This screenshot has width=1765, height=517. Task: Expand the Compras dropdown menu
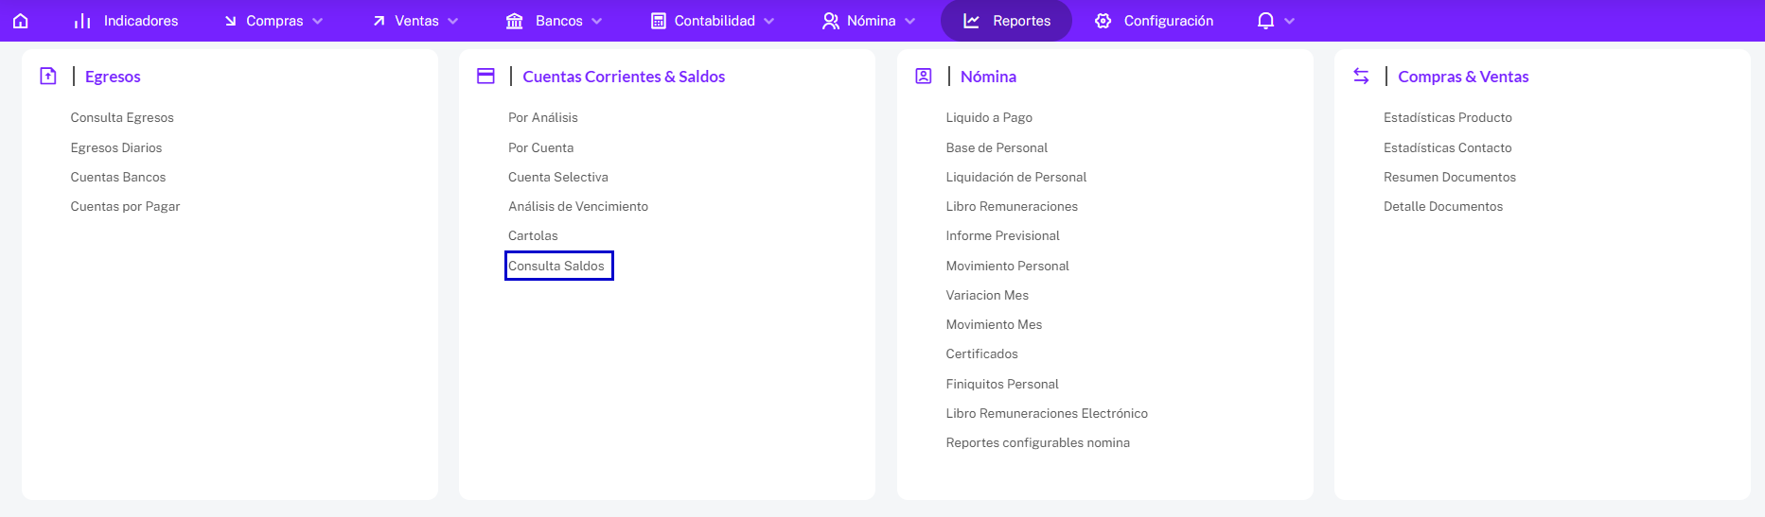[274, 21]
